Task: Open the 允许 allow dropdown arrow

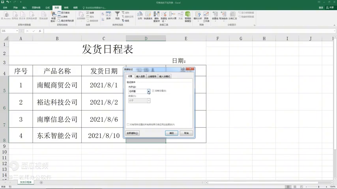Action: coord(148,91)
